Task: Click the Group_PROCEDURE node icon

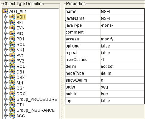Action: [12, 99]
